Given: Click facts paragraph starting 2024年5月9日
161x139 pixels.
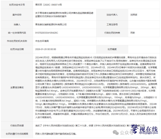Looking at the screenshot, I should point(96,87).
